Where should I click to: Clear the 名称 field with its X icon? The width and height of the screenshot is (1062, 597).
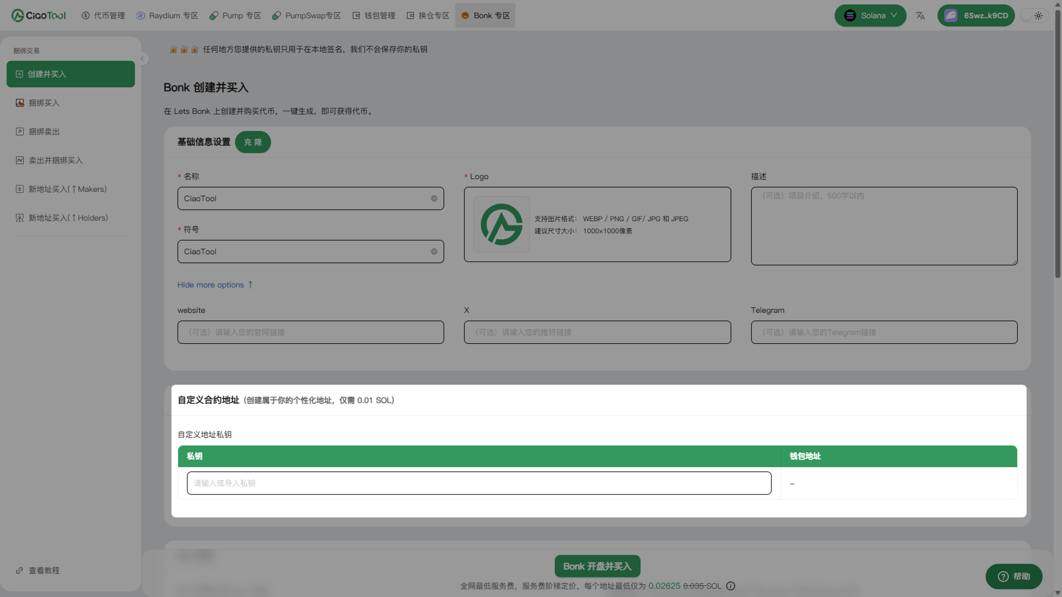[434, 198]
